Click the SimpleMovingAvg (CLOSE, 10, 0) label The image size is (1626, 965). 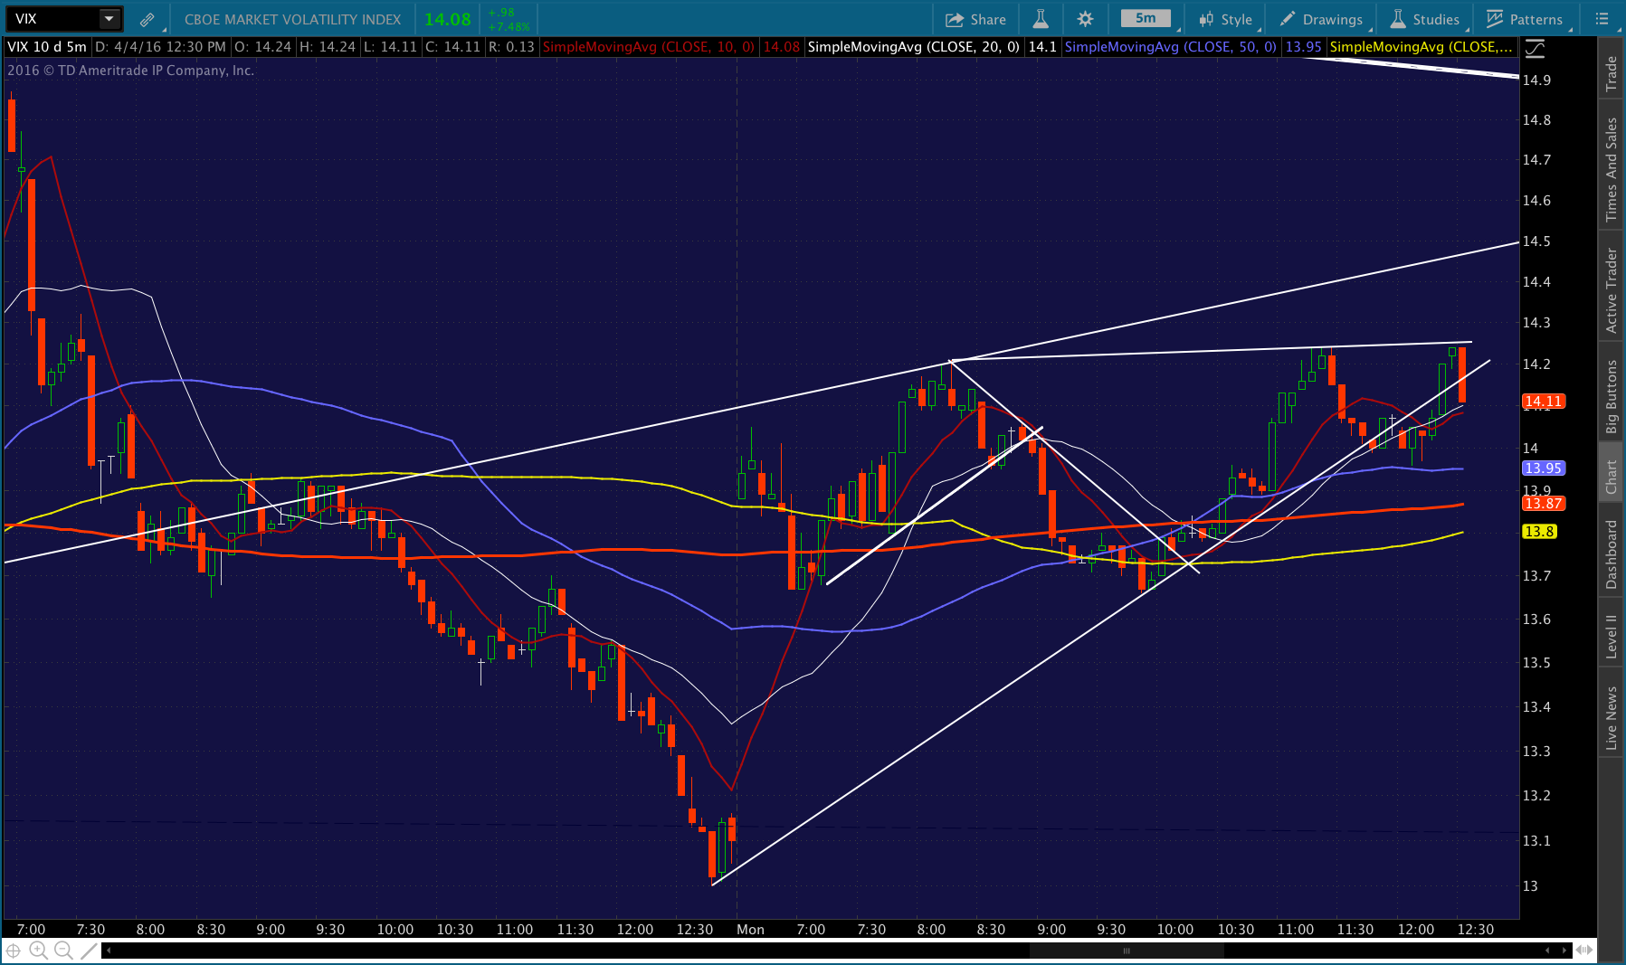click(x=648, y=47)
